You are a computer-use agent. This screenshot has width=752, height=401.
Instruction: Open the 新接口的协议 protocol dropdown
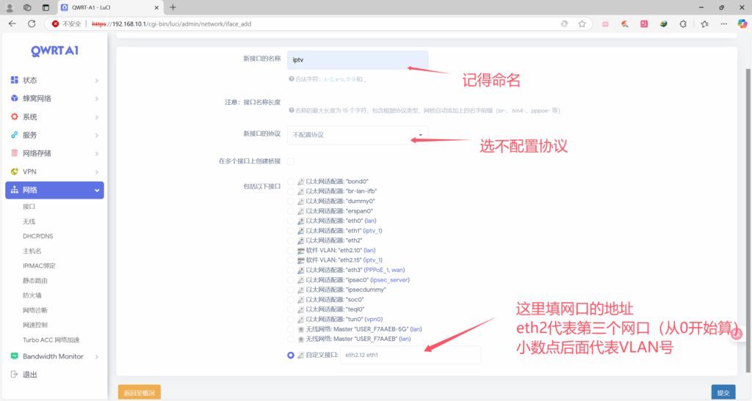point(358,135)
